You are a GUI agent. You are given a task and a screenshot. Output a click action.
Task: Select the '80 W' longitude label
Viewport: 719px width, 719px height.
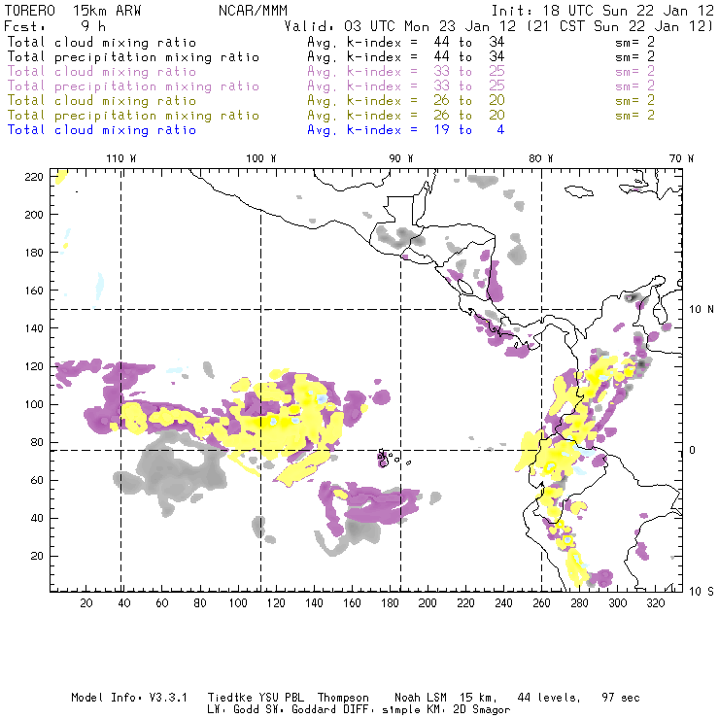click(x=541, y=158)
